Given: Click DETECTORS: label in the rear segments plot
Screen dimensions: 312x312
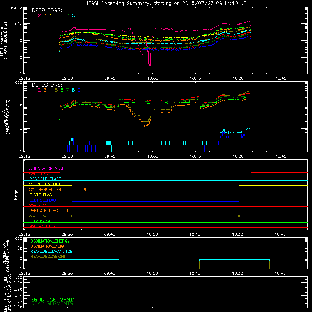Looking at the screenshot, I should (x=47, y=85).
